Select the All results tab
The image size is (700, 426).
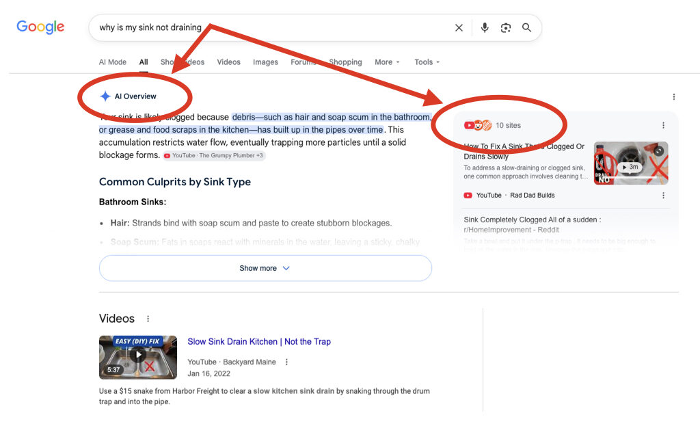click(x=144, y=62)
